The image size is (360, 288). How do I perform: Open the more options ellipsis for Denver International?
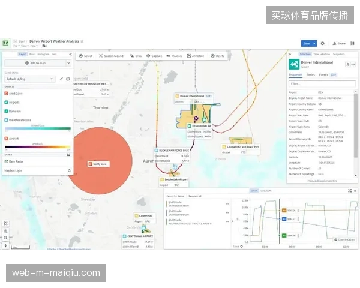(x=353, y=65)
